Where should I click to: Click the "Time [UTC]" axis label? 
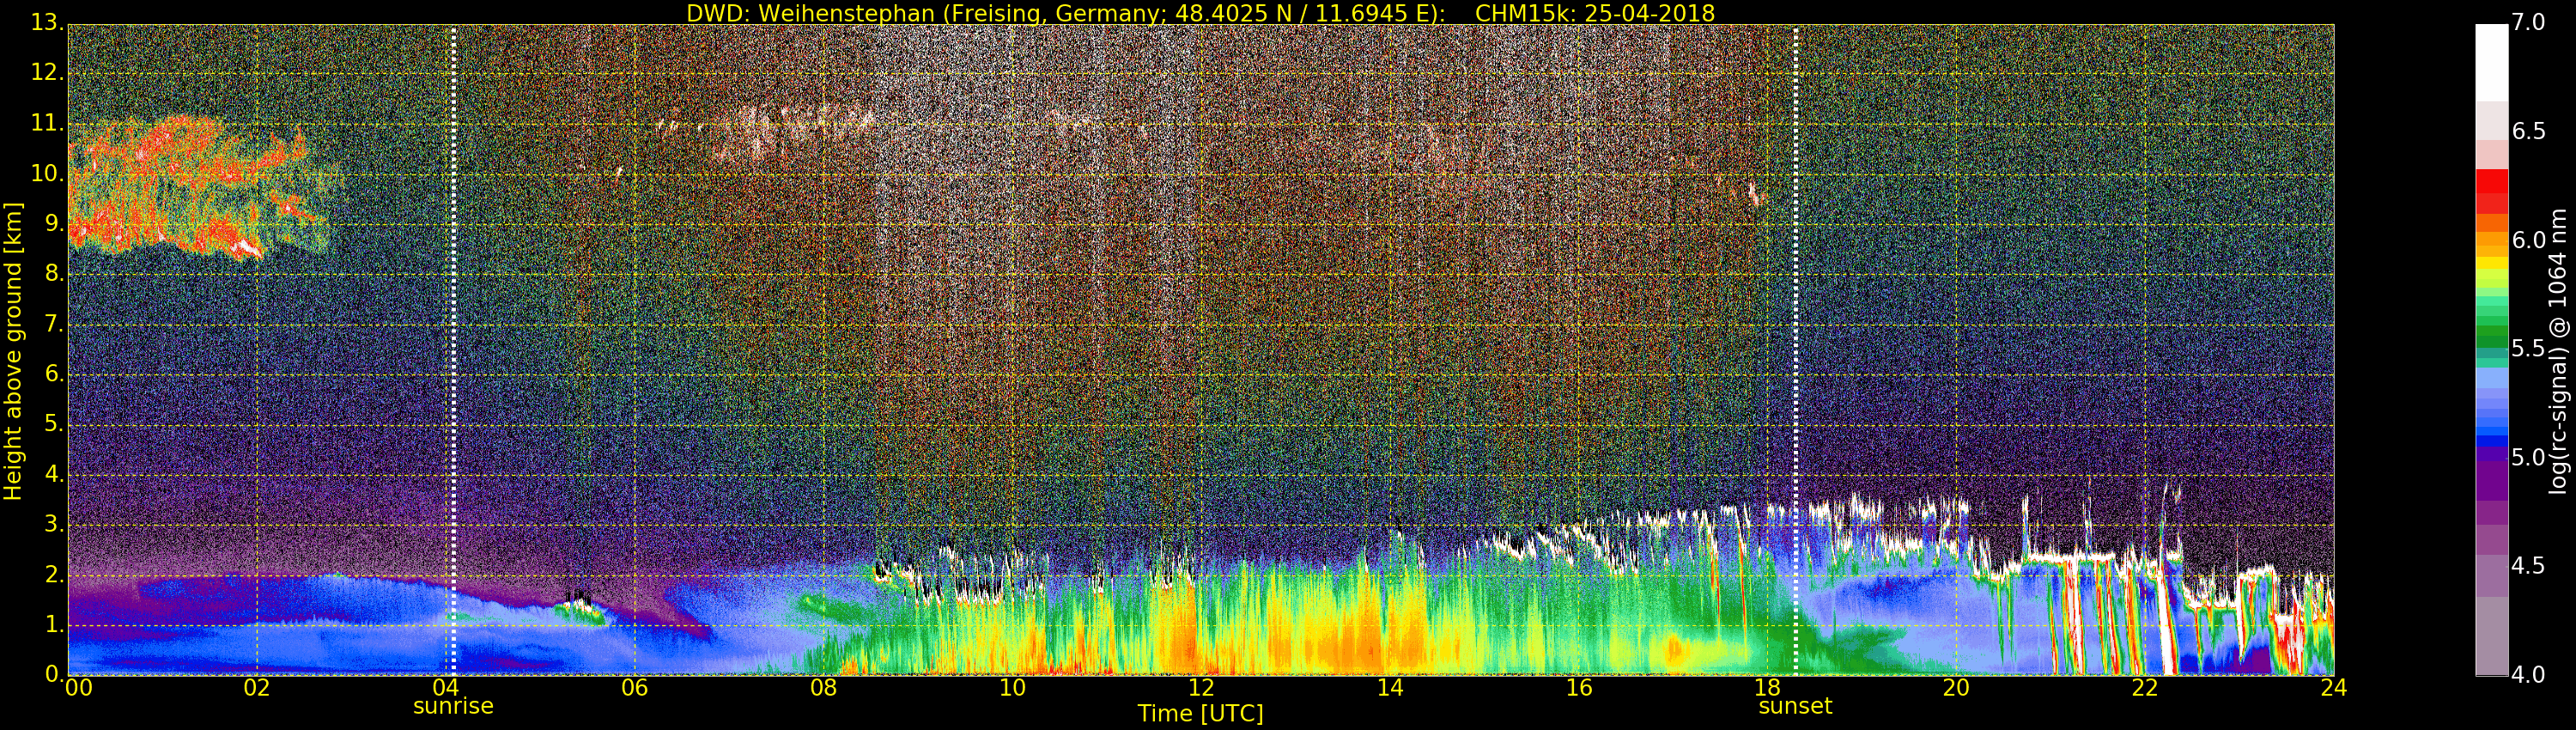click(x=1200, y=713)
